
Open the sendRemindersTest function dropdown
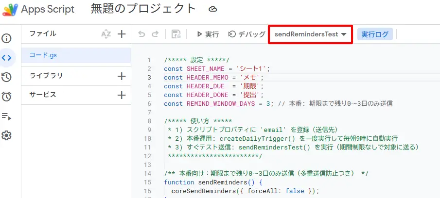coord(311,34)
